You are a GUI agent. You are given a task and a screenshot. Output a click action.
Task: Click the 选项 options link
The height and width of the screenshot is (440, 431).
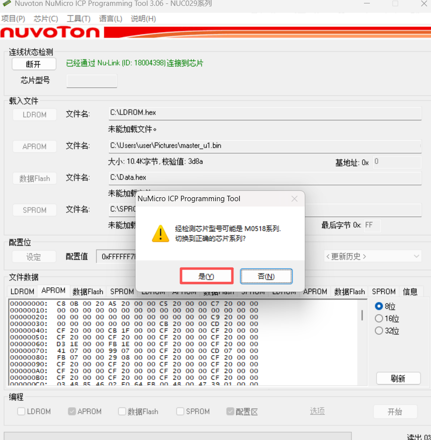point(317,411)
